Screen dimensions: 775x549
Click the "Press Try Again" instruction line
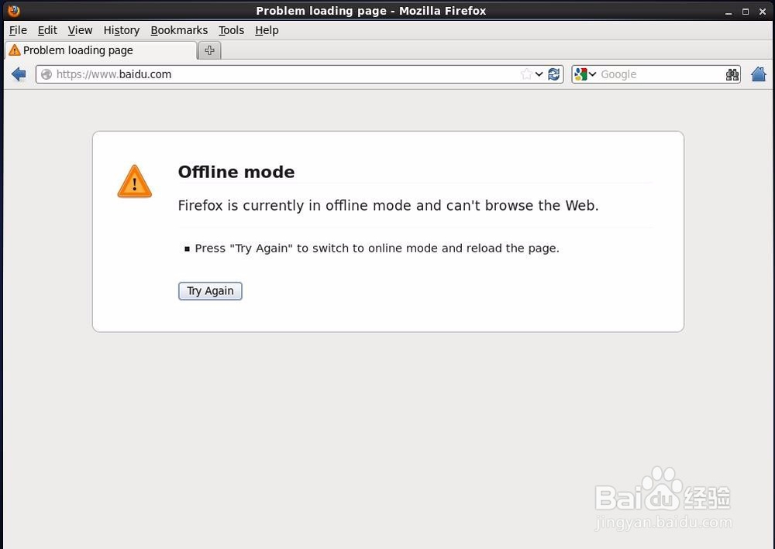[x=377, y=249]
